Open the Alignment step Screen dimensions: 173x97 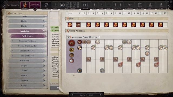coord(129,5)
